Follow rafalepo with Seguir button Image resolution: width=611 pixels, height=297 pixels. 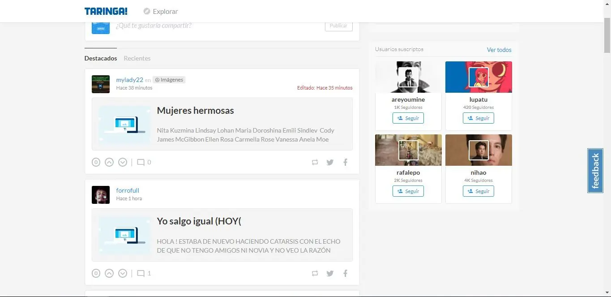pyautogui.click(x=408, y=191)
